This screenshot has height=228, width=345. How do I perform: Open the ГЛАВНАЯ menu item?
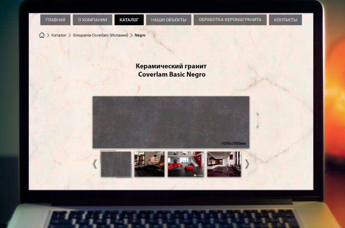pyautogui.click(x=55, y=20)
